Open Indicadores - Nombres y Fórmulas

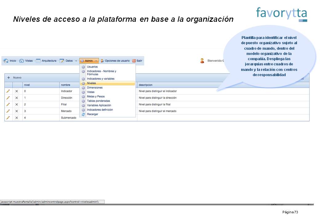108,73
